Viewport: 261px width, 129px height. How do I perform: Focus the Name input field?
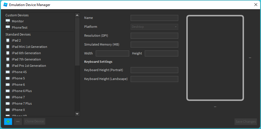[154, 18]
